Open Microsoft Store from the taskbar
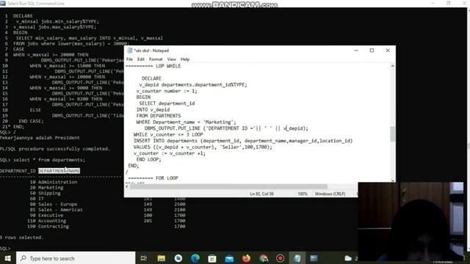Screen dimensions: 470x264 212,258
